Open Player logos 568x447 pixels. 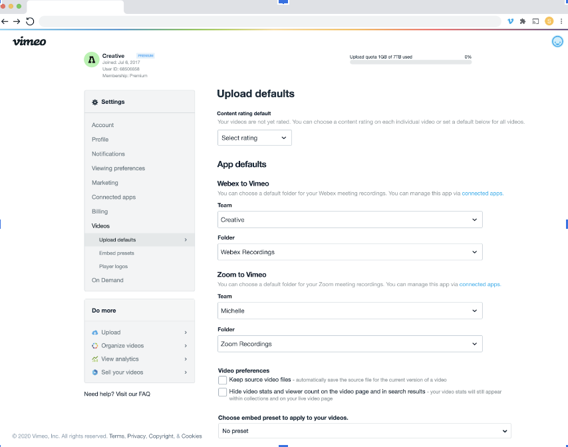pos(113,267)
